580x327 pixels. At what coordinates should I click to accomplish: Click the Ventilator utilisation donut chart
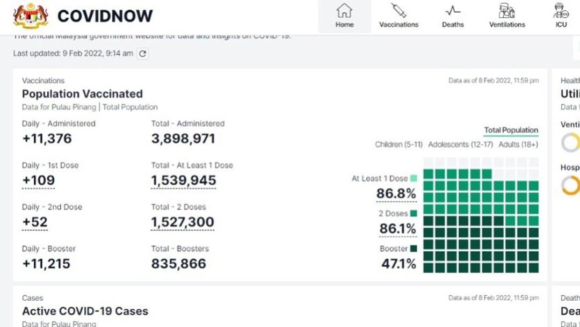click(571, 142)
